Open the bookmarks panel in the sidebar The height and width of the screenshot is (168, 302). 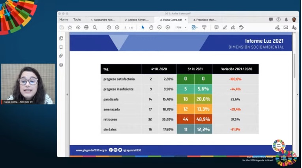[x=61, y=47]
